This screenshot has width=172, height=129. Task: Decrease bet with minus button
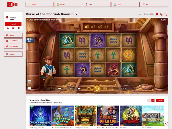(x=60, y=89)
